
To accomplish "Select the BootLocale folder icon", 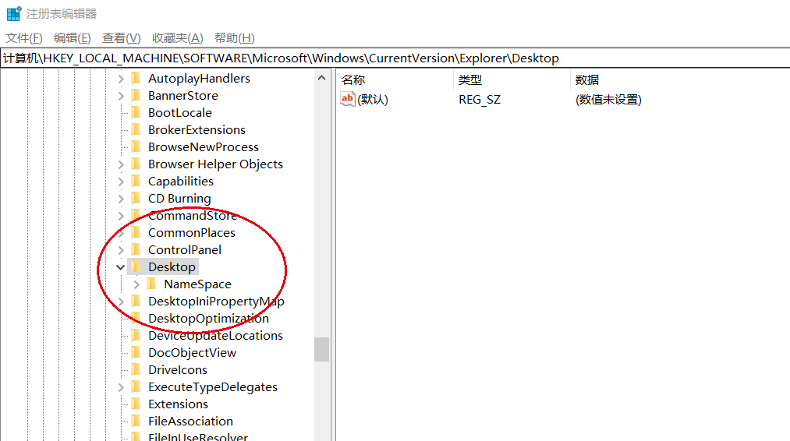I will (x=136, y=113).
